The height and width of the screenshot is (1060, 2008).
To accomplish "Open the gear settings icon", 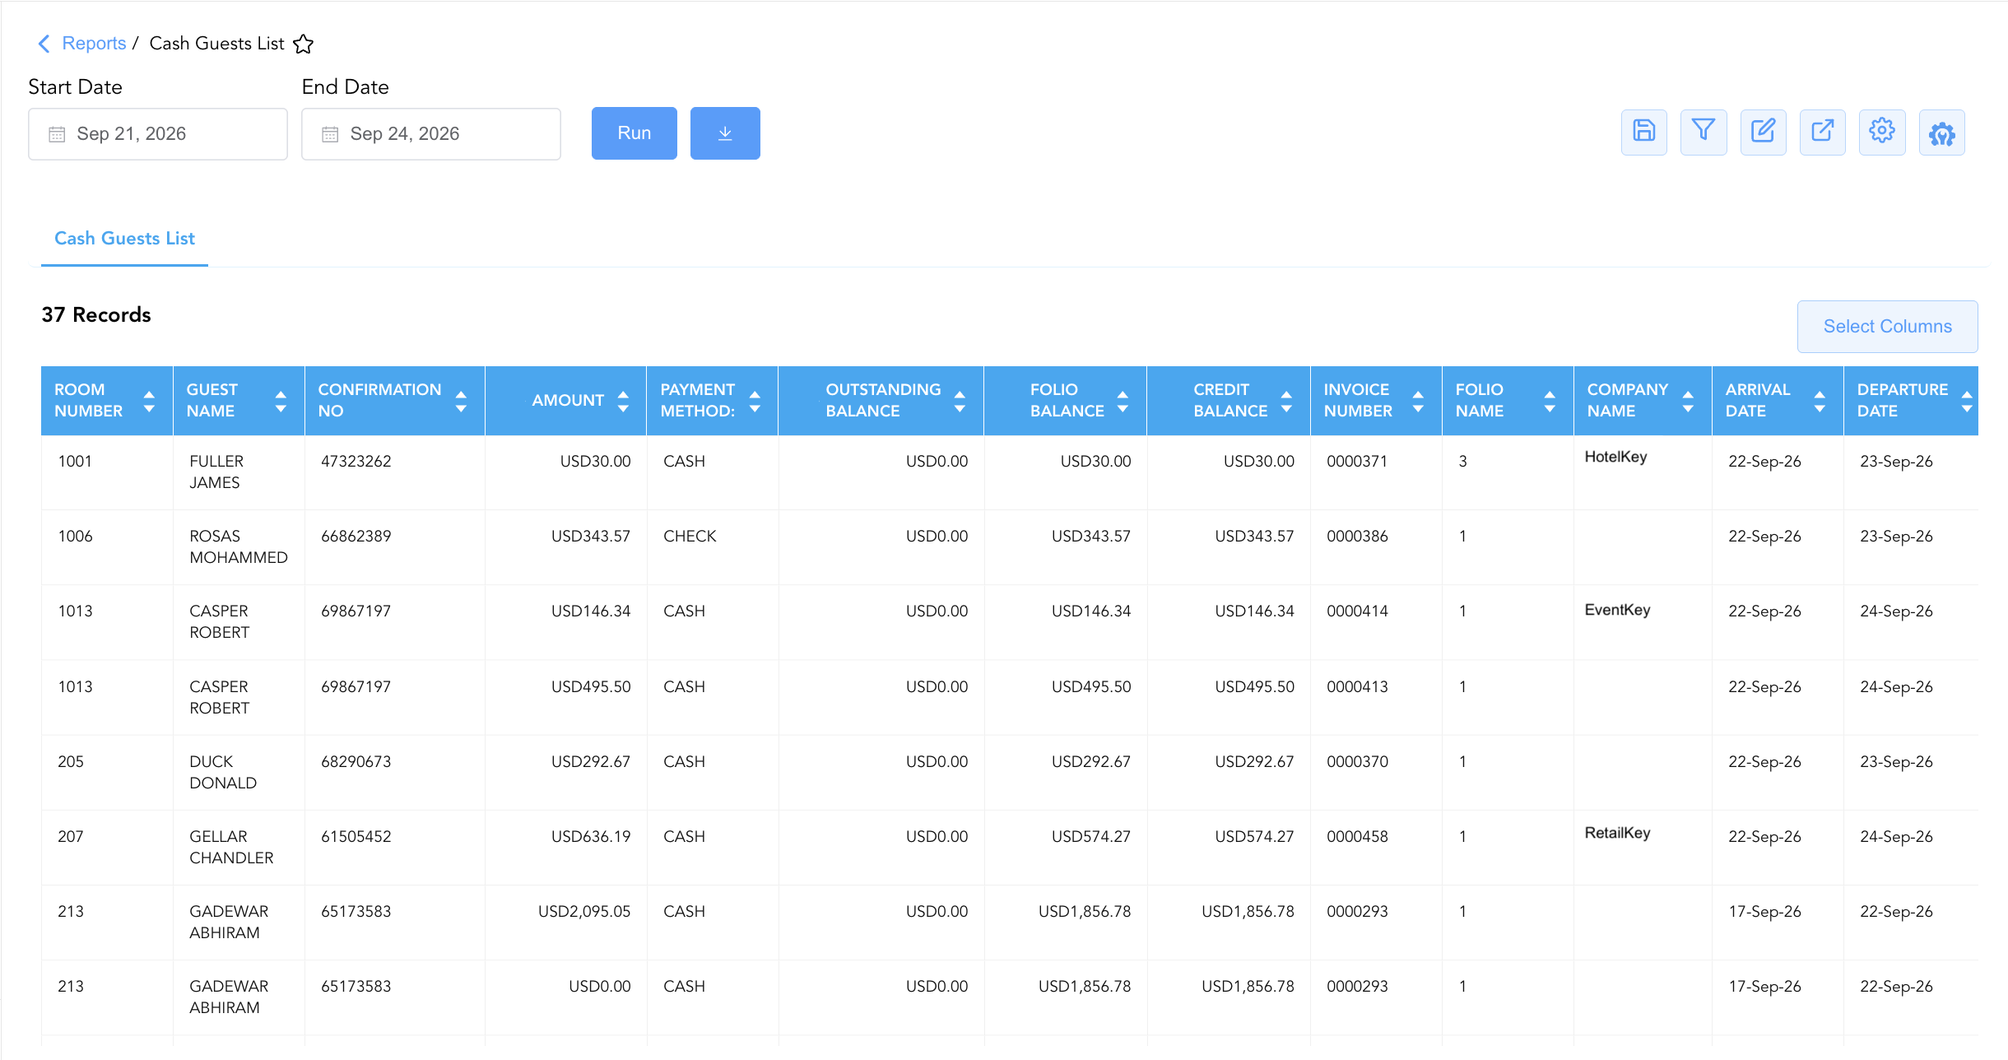I will coord(1882,132).
